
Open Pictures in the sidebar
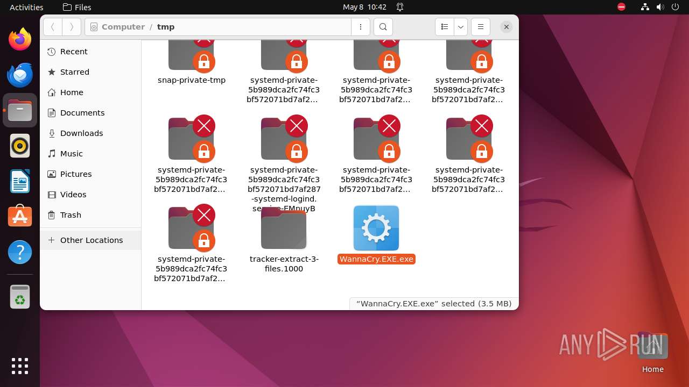pos(90,174)
